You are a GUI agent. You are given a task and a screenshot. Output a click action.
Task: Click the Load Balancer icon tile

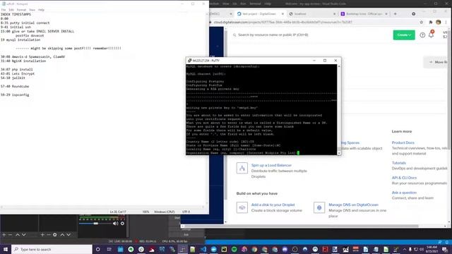click(242, 168)
